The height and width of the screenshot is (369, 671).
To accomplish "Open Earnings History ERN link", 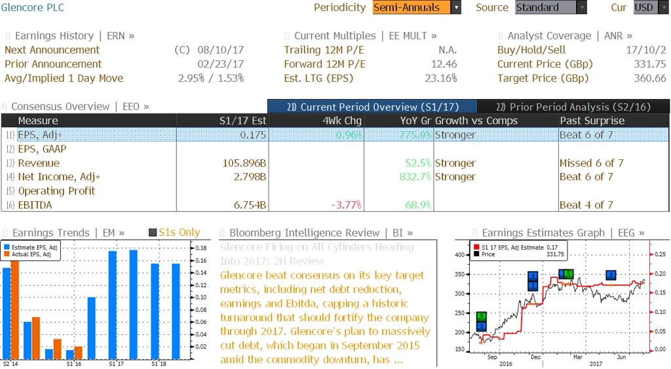I will (x=75, y=35).
